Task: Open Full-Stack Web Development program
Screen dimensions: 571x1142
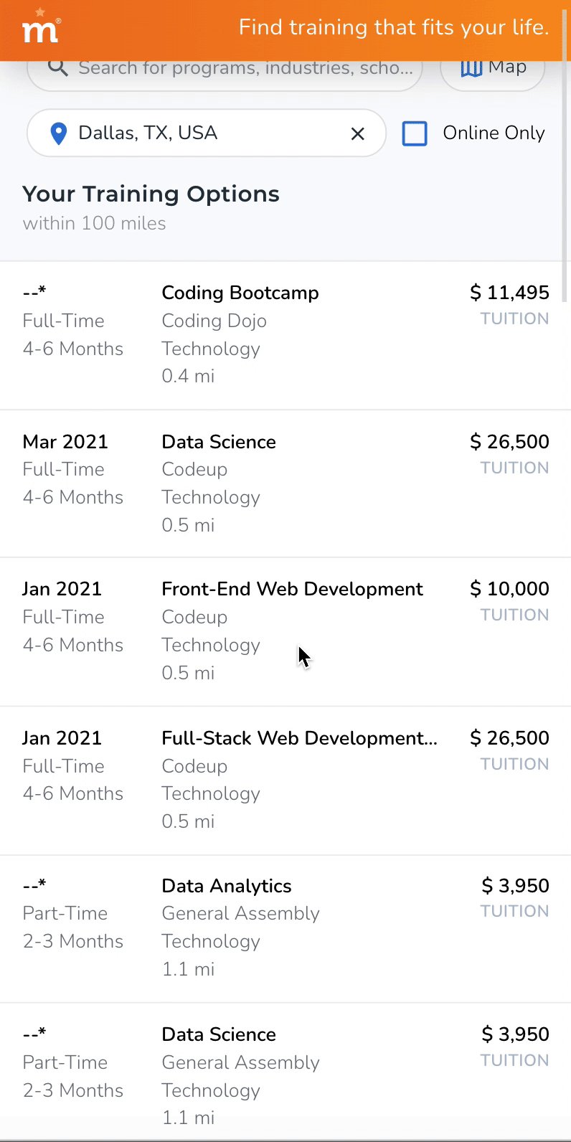Action: click(x=299, y=738)
